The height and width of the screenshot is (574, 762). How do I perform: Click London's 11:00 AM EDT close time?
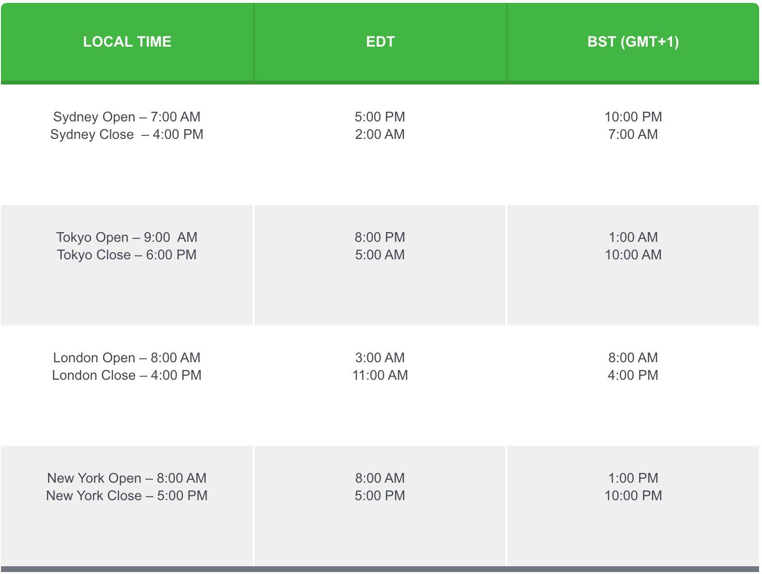[x=380, y=375]
